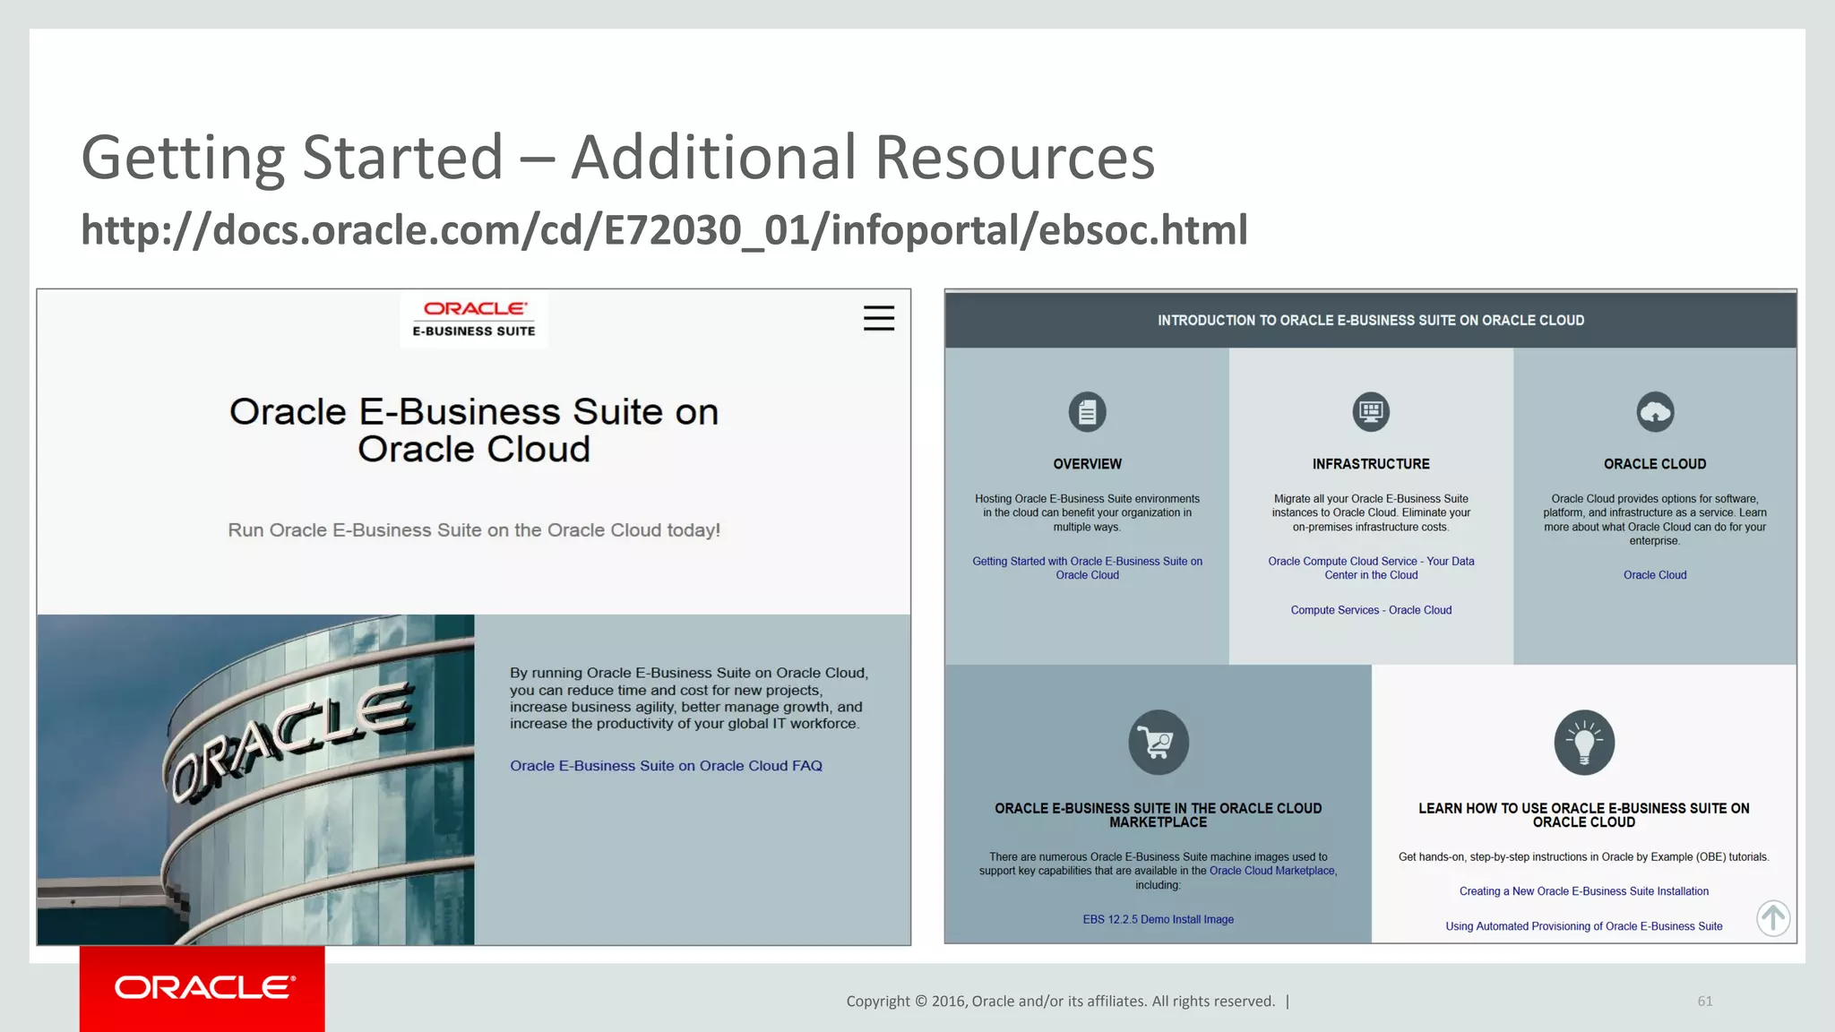This screenshot has height=1032, width=1835.
Task: Click the 'Introduction to Oracle E-Business Suite' banner
Action: (x=1371, y=320)
